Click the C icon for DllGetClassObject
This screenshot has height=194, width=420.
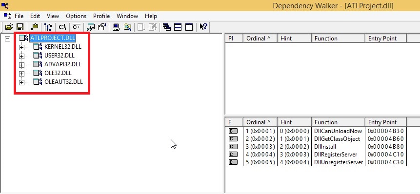pos(233,139)
